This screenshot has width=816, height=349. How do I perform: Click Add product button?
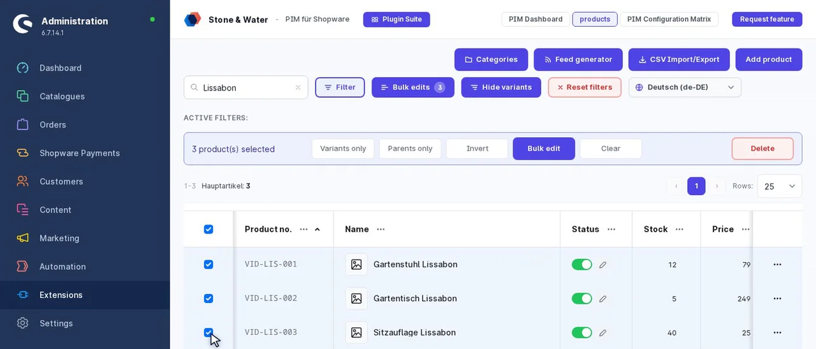click(769, 59)
